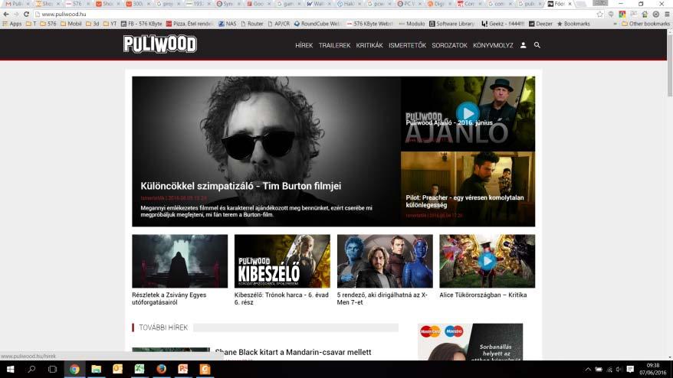673x378 pixels.
Task: Click the Puliwood logo
Action: [x=160, y=44]
